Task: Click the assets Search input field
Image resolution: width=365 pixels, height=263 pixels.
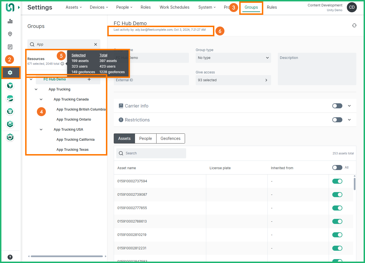Action: [x=151, y=153]
